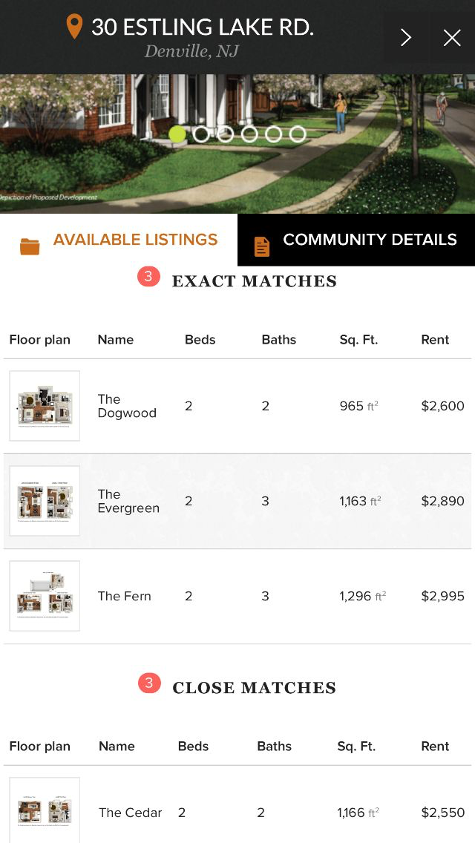Switch to the Available Listings tab
The width and height of the screenshot is (475, 843).
point(135,240)
